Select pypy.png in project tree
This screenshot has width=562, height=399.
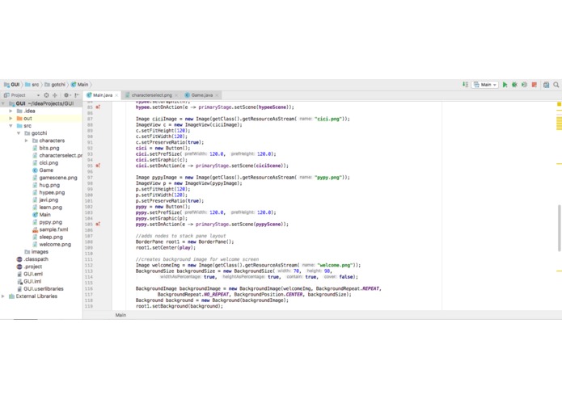48,222
